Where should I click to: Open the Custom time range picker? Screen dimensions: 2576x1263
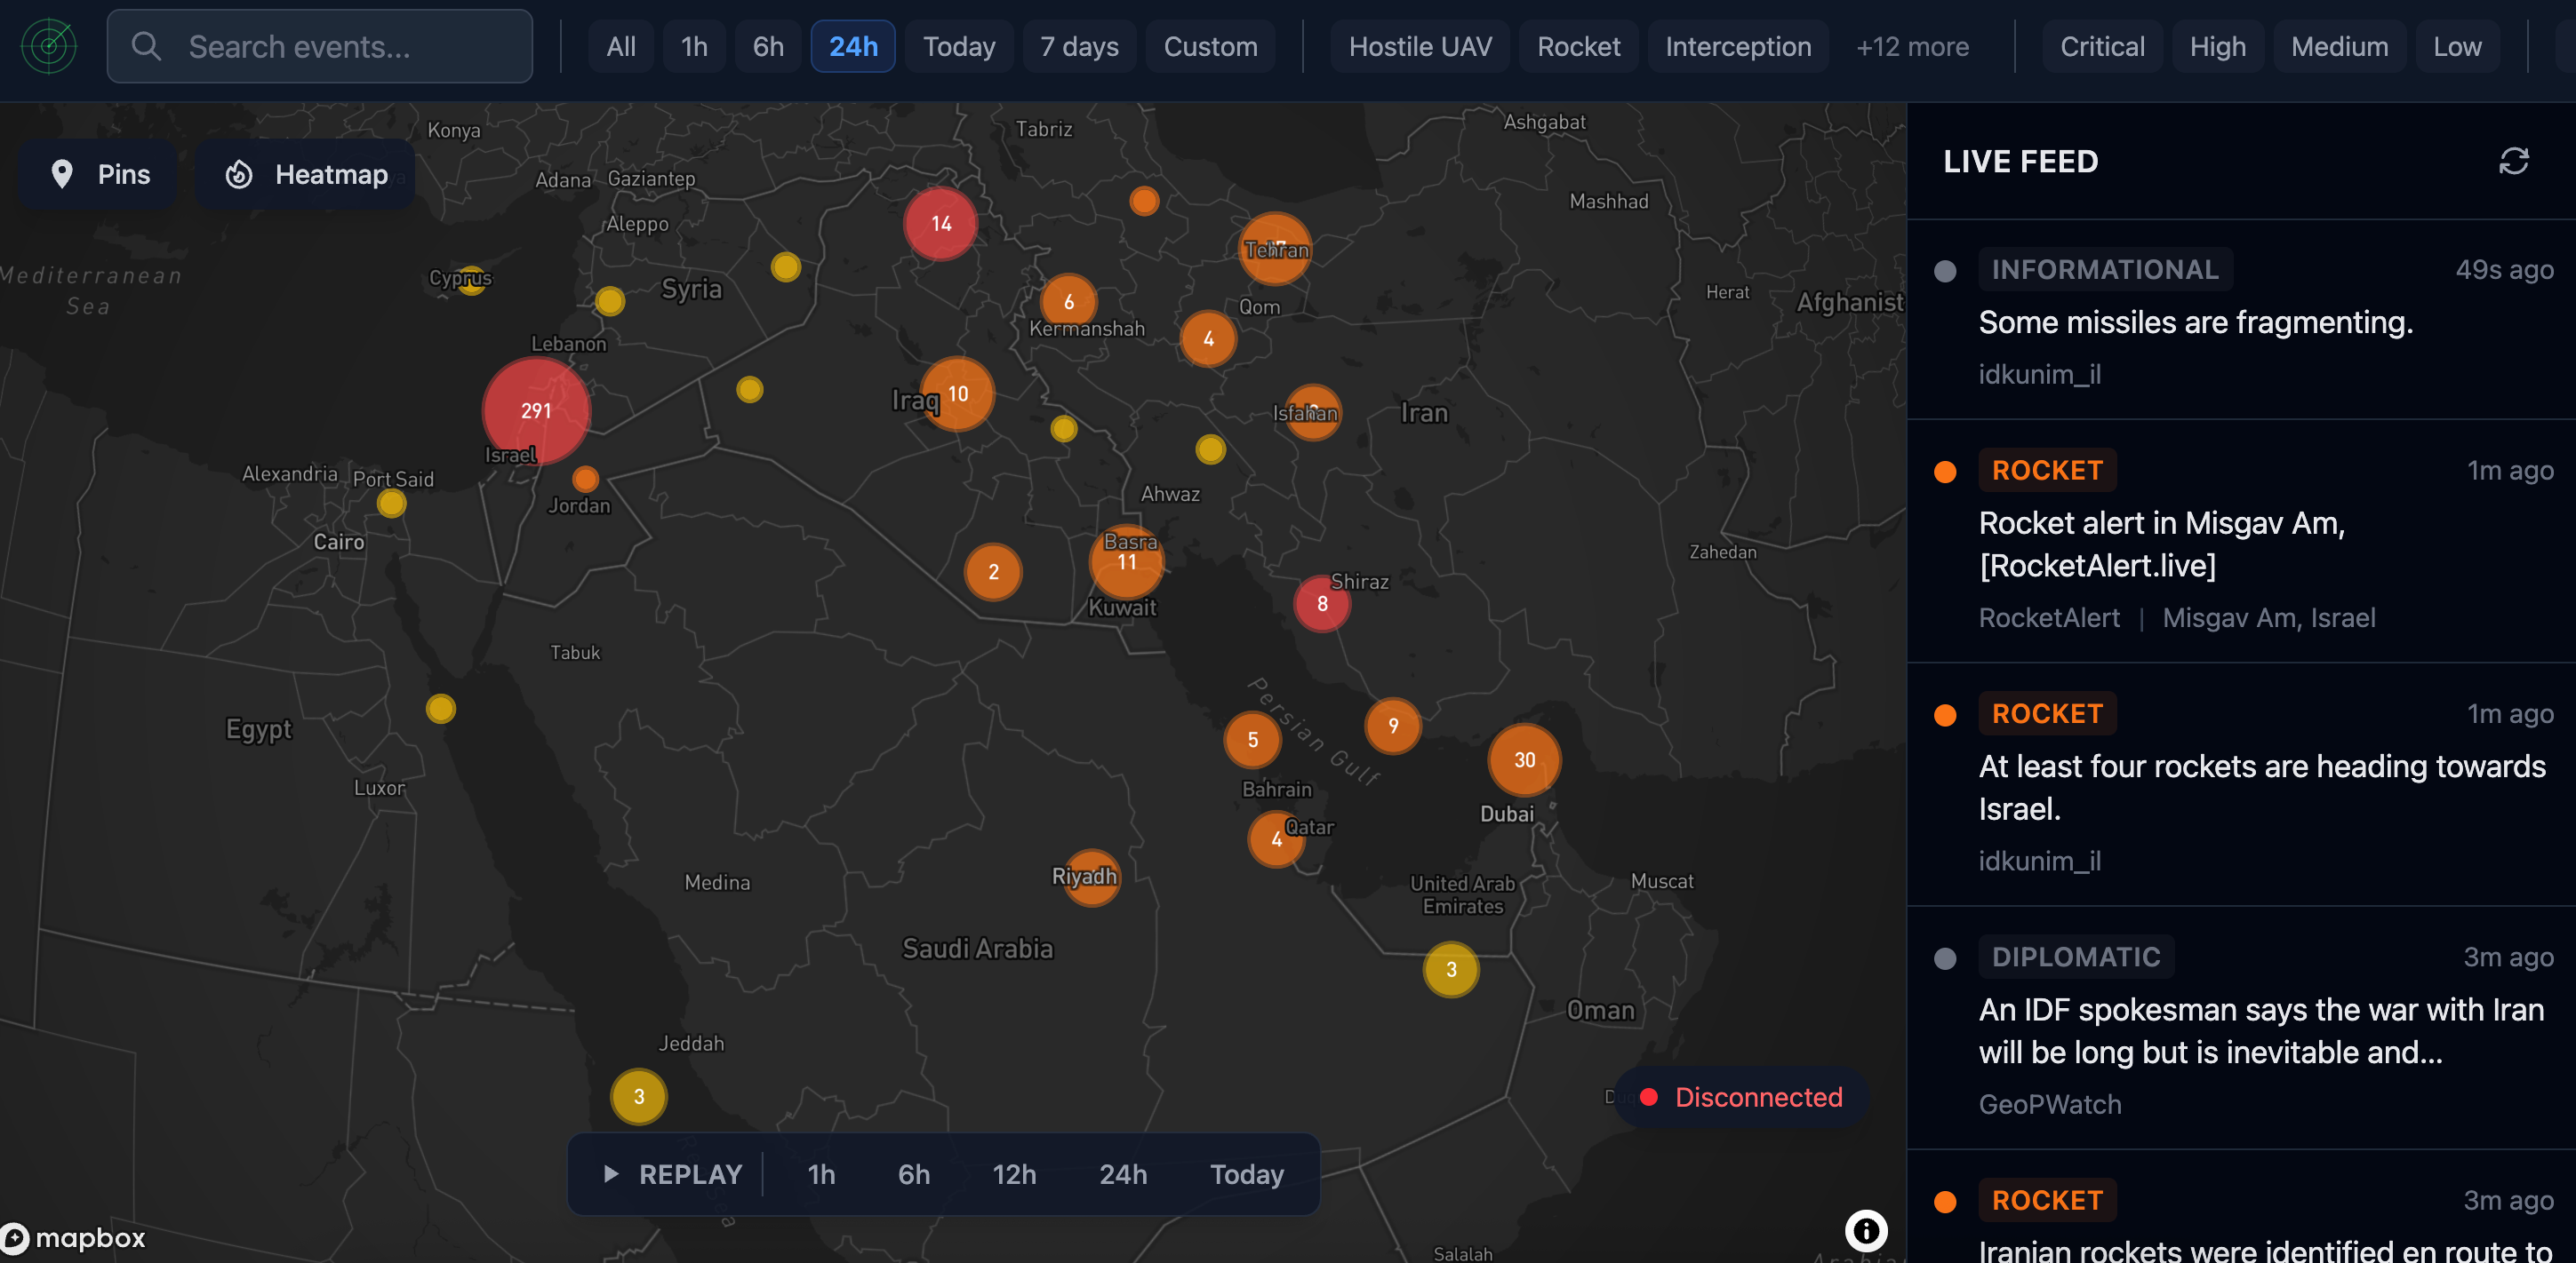point(1210,47)
